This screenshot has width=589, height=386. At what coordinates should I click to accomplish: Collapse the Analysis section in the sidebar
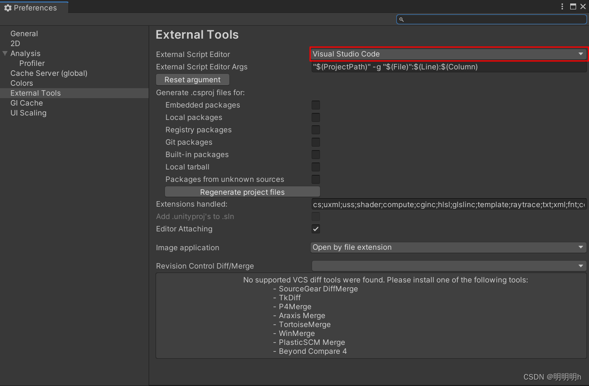tap(5, 53)
